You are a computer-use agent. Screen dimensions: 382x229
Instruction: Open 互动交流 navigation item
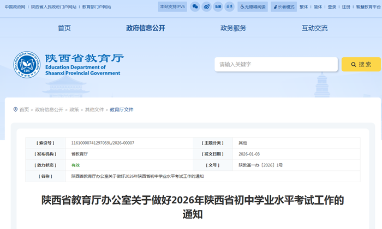(315, 28)
